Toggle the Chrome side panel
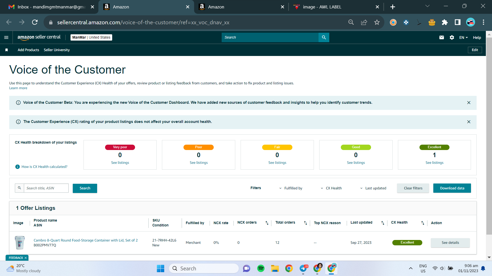This screenshot has height=276, width=492. (457, 22)
